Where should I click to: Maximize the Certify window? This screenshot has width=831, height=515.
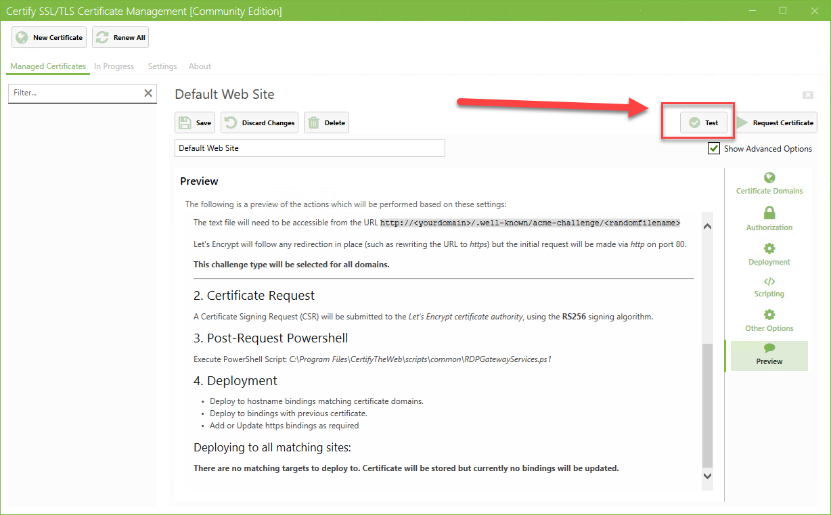pos(783,10)
